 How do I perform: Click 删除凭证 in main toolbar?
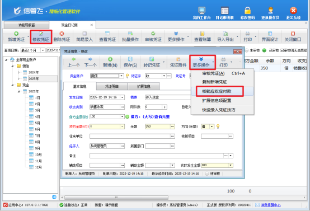62,37
